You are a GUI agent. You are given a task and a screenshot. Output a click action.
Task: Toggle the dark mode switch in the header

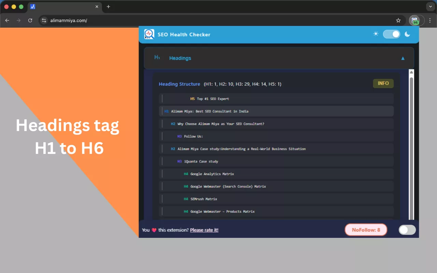coord(391,34)
